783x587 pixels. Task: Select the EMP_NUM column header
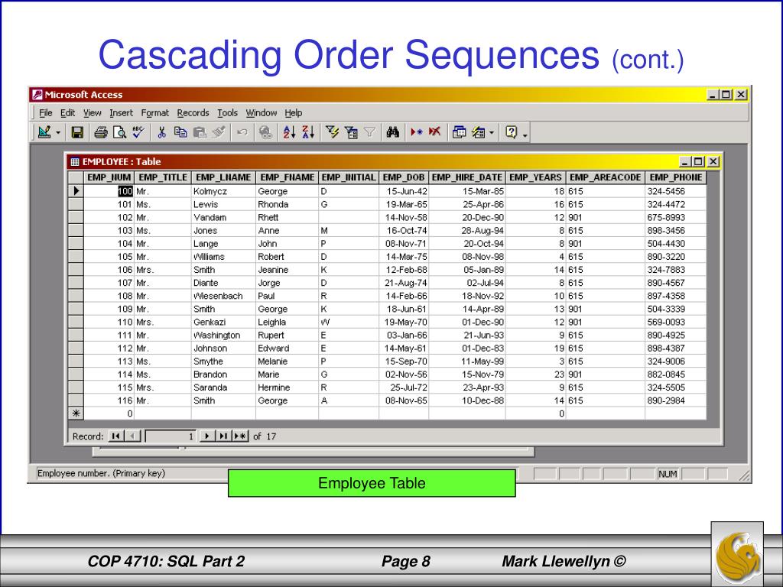tap(109, 177)
